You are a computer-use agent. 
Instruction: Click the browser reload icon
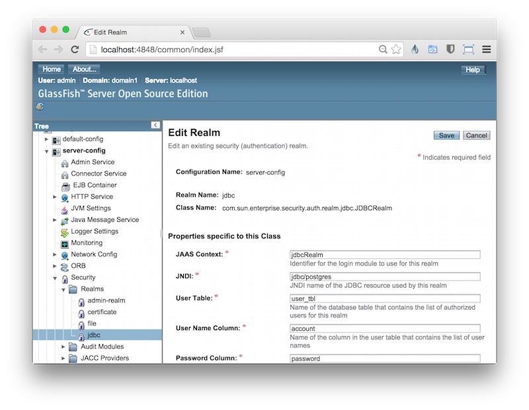tap(75, 49)
